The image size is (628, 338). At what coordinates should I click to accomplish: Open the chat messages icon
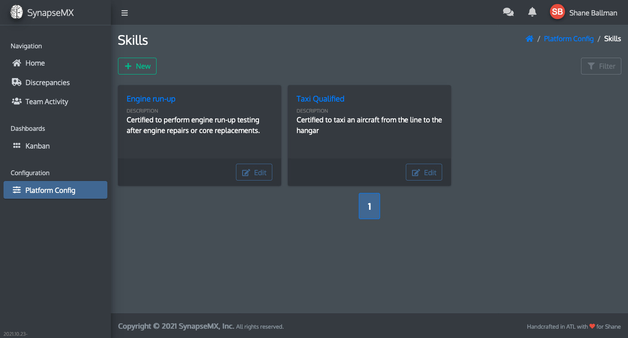point(508,12)
